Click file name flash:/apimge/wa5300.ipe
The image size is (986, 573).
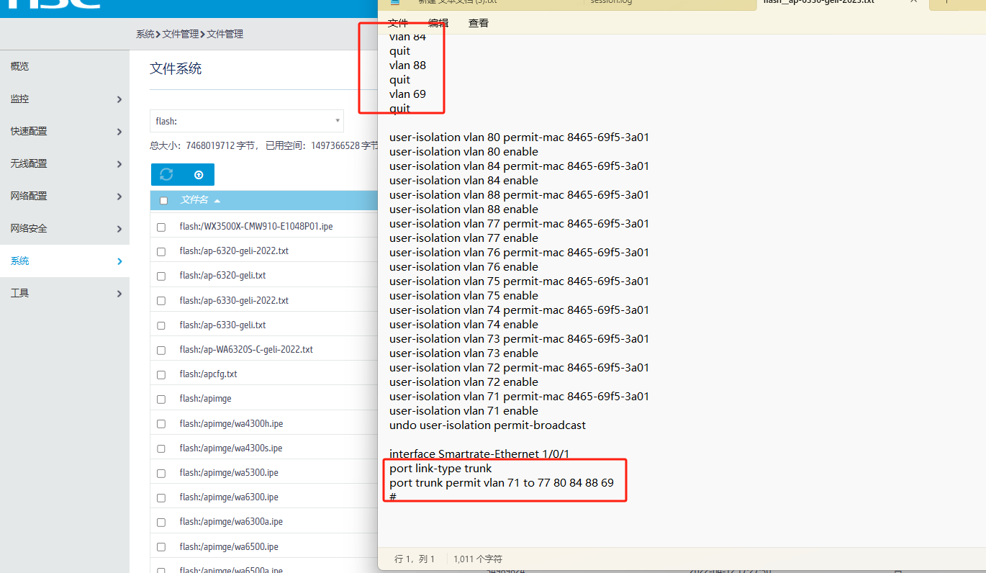click(229, 473)
